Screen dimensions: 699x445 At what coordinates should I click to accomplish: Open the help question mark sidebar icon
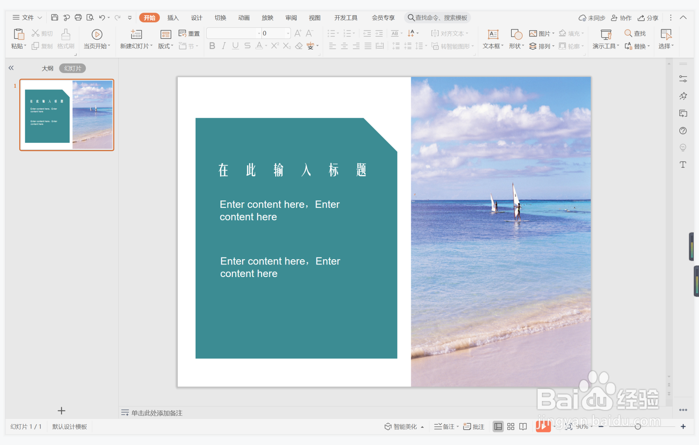tap(683, 131)
